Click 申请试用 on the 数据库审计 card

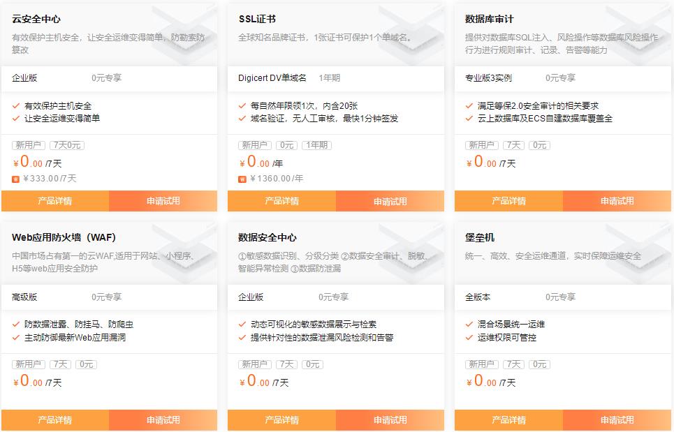pos(617,201)
